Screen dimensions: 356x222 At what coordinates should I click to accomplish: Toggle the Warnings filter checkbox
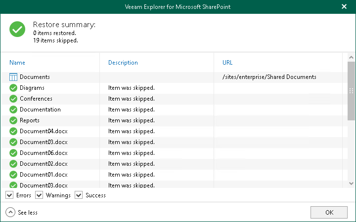39,195
